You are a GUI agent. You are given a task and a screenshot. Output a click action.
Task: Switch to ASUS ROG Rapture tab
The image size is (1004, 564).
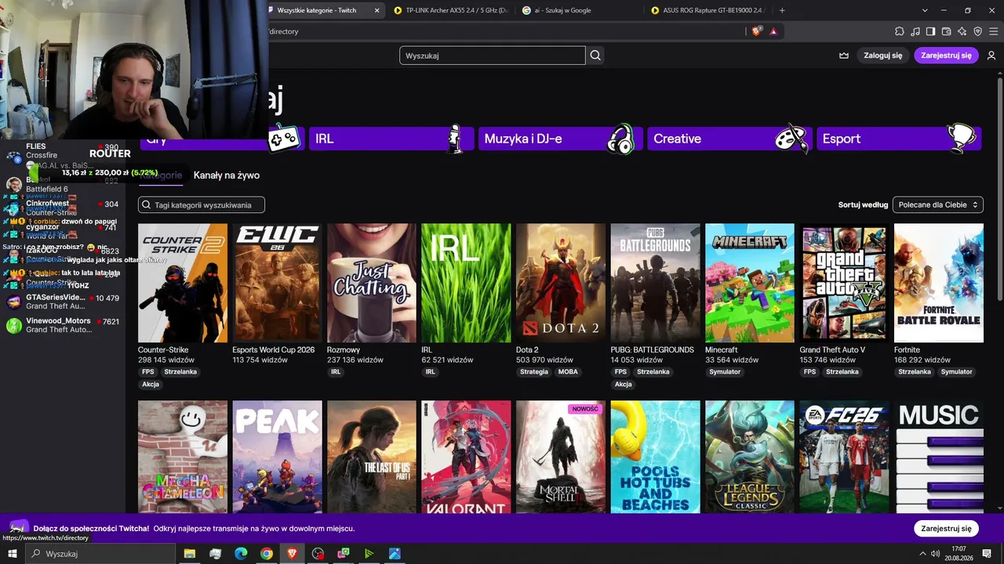coord(708,10)
